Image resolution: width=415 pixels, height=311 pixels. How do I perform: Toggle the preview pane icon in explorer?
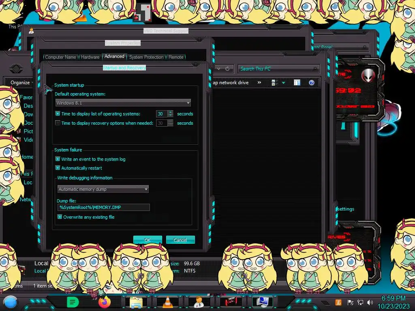click(x=297, y=83)
